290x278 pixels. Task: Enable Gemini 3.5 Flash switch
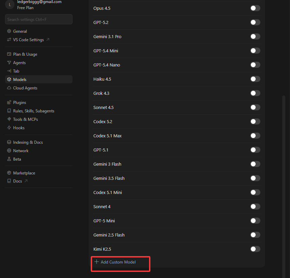[x=255, y=178]
